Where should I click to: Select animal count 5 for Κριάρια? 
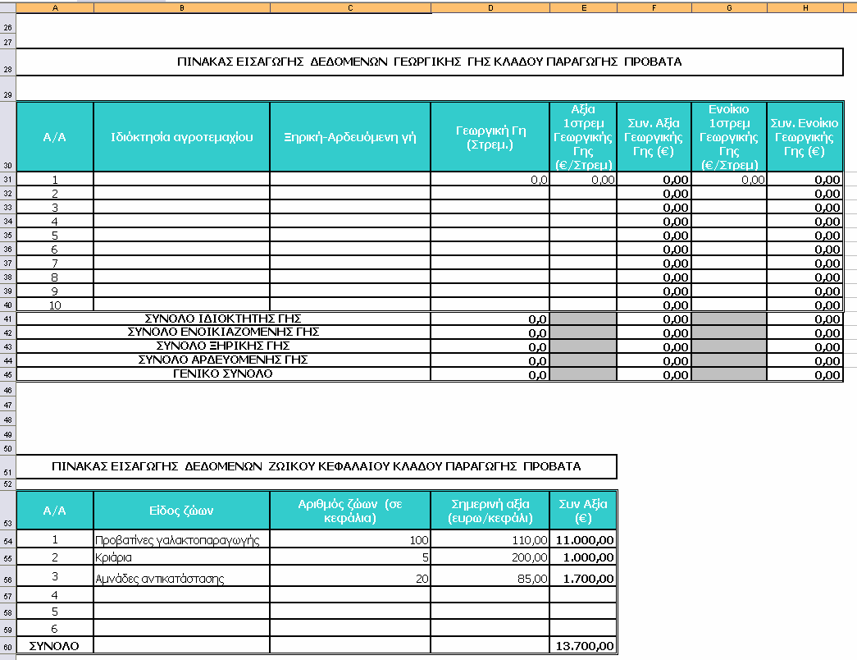point(350,557)
